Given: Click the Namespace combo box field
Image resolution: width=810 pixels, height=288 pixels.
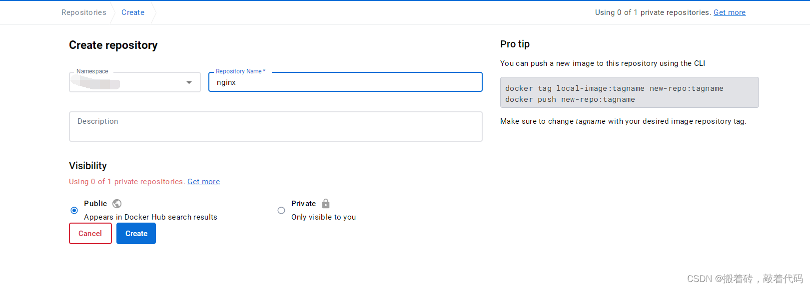Looking at the screenshot, I should click(135, 82).
